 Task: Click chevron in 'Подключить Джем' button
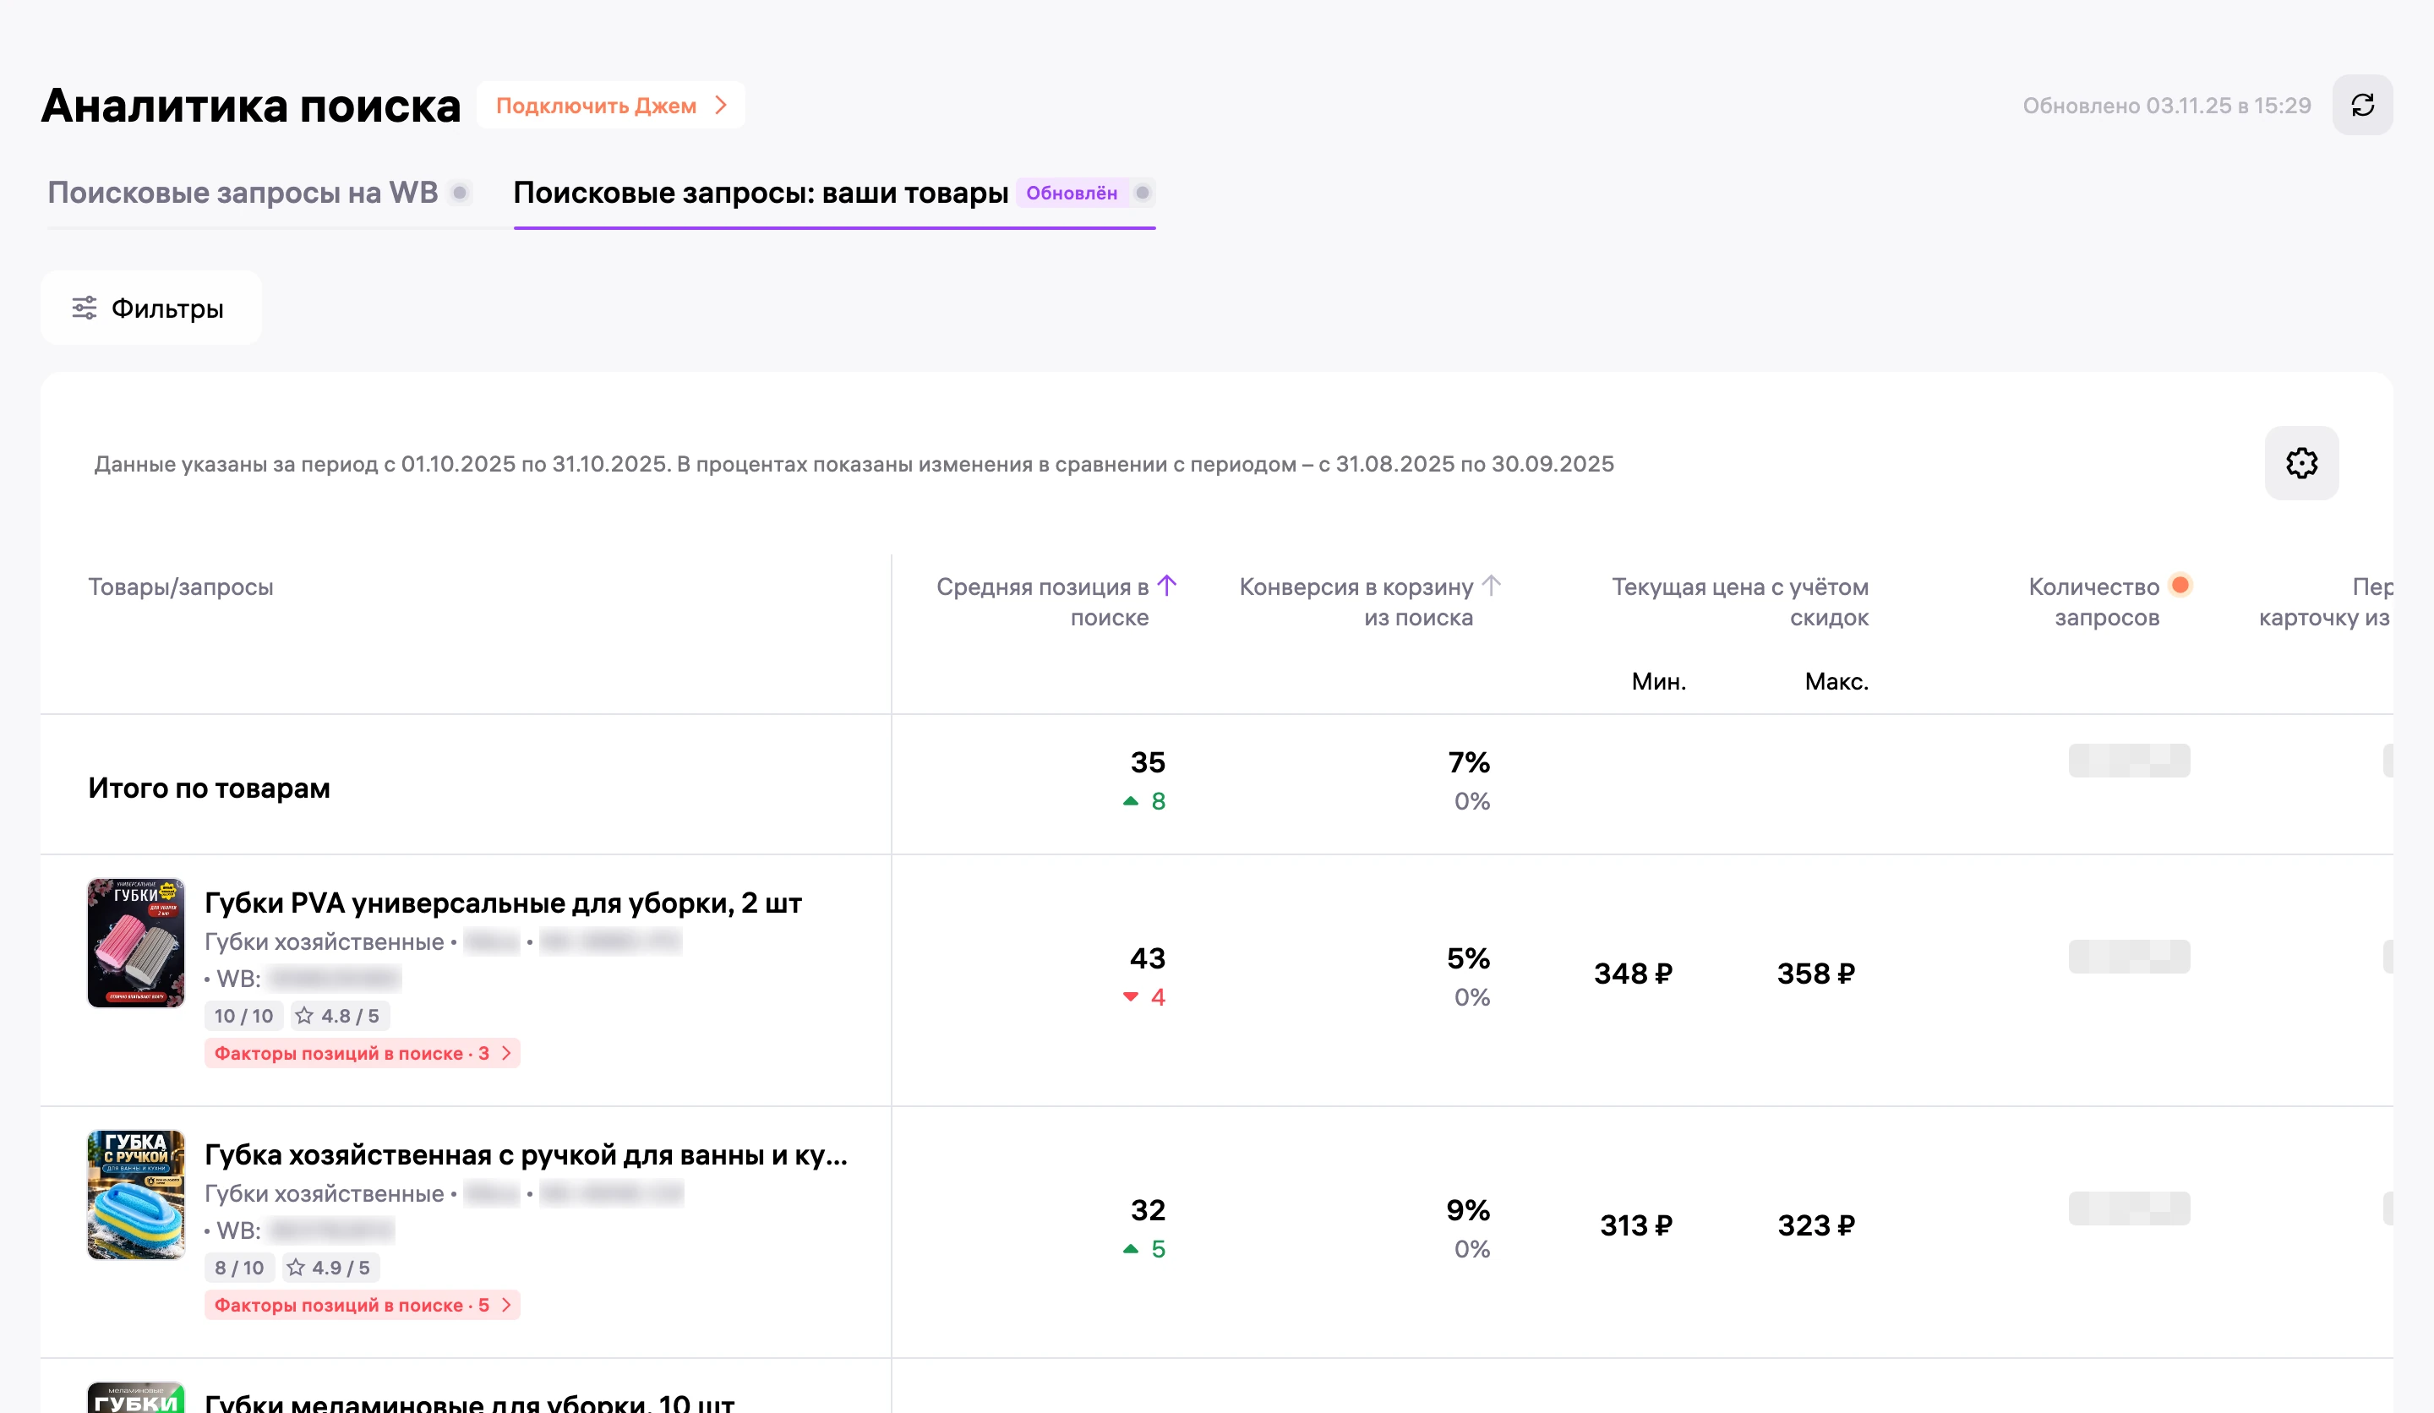(x=721, y=106)
